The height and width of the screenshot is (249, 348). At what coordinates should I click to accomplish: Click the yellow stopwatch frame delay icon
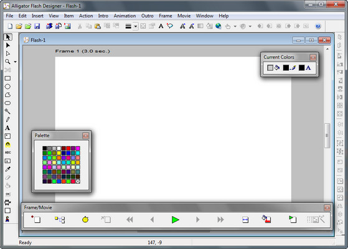click(x=85, y=220)
